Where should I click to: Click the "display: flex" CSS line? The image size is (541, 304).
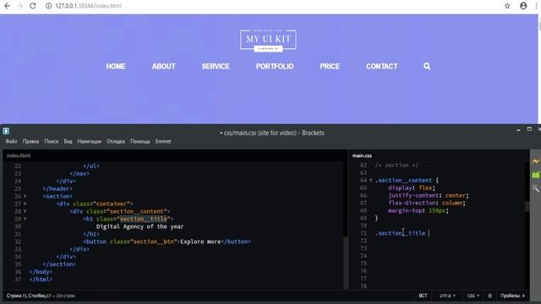412,187
